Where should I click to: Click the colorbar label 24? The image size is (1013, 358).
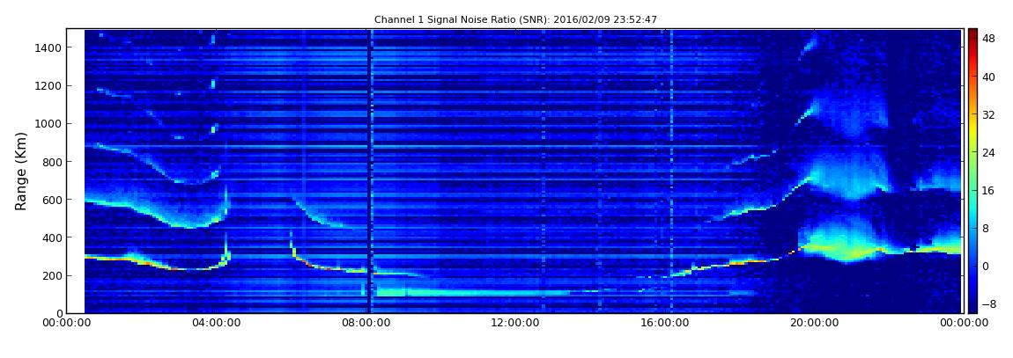(987, 153)
